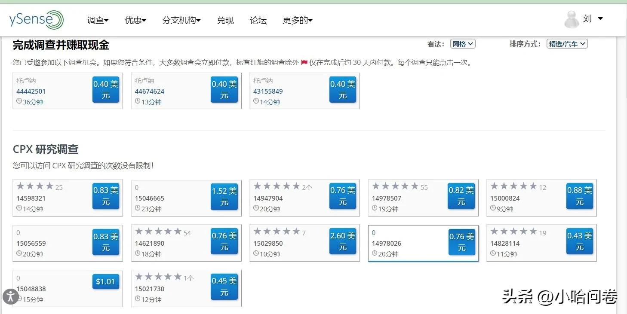Viewport: 627px width, 314px height.
Task: Click the clock icon on survey 14978026
Action: pos(374,253)
